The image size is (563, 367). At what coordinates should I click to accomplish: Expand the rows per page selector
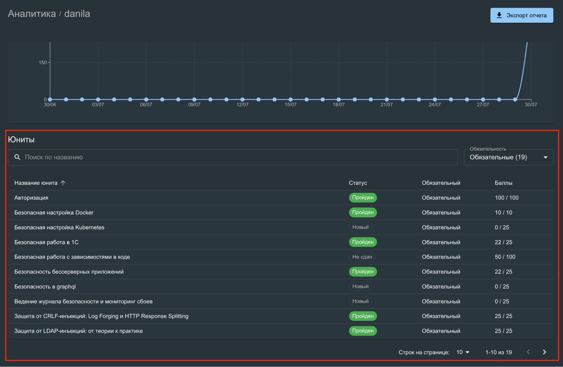463,352
